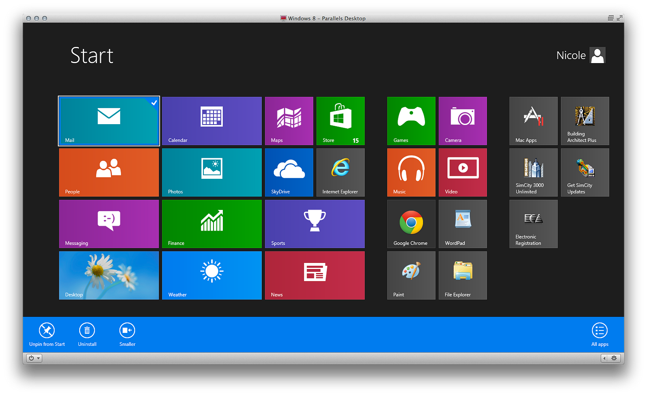This screenshot has height=396, width=647.
Task: Open Get SimCity Updates tile
Action: tap(585, 172)
